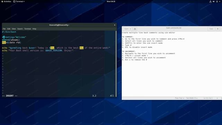This screenshot has width=222, height=125.
Task: Open the Terminal menu in terminal window
Action: tap(27, 29)
